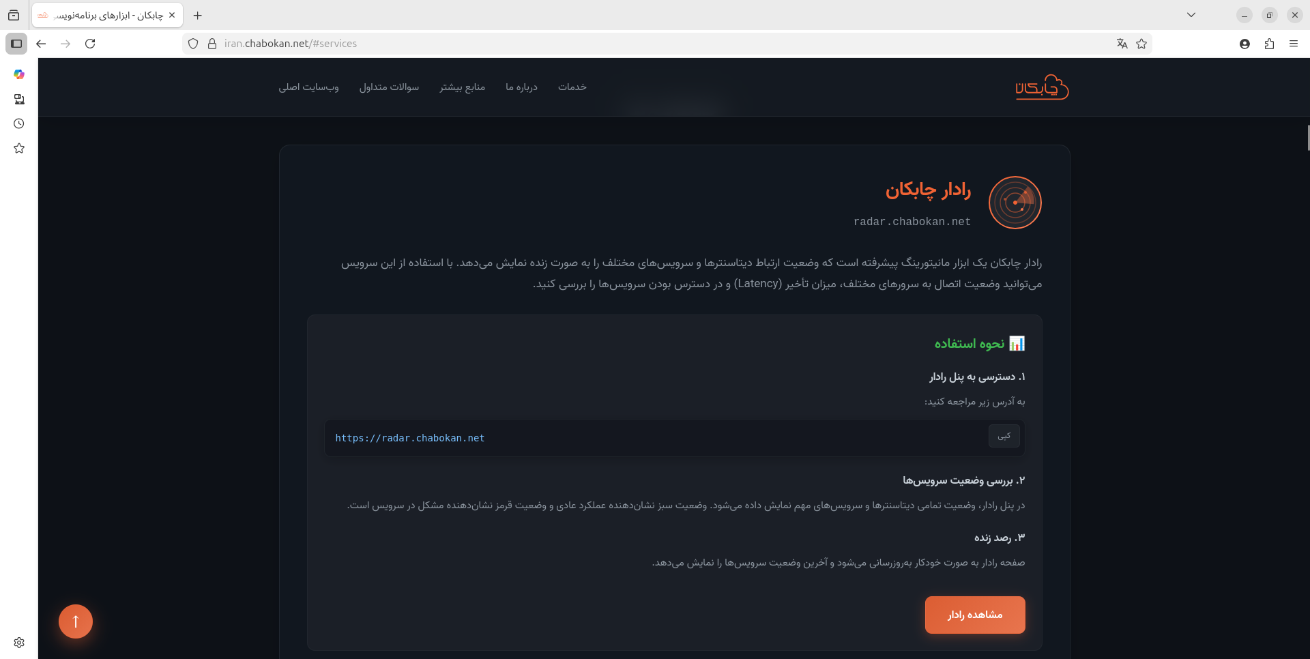
Task: Open sidebar history clock icon
Action: 19,123
